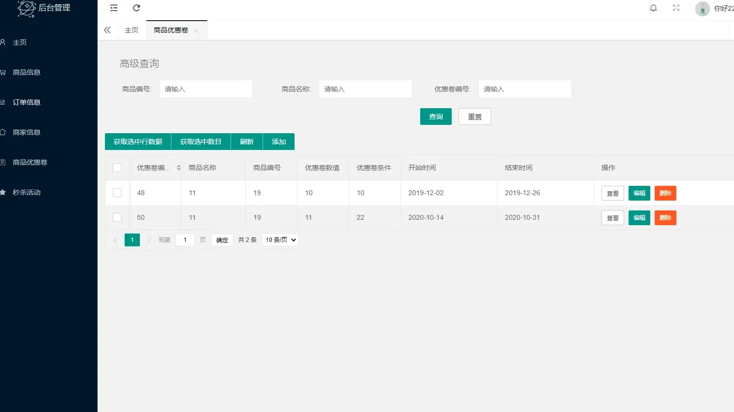Sort by 优惠卷编号 column arrows
734x412 pixels.
point(179,168)
